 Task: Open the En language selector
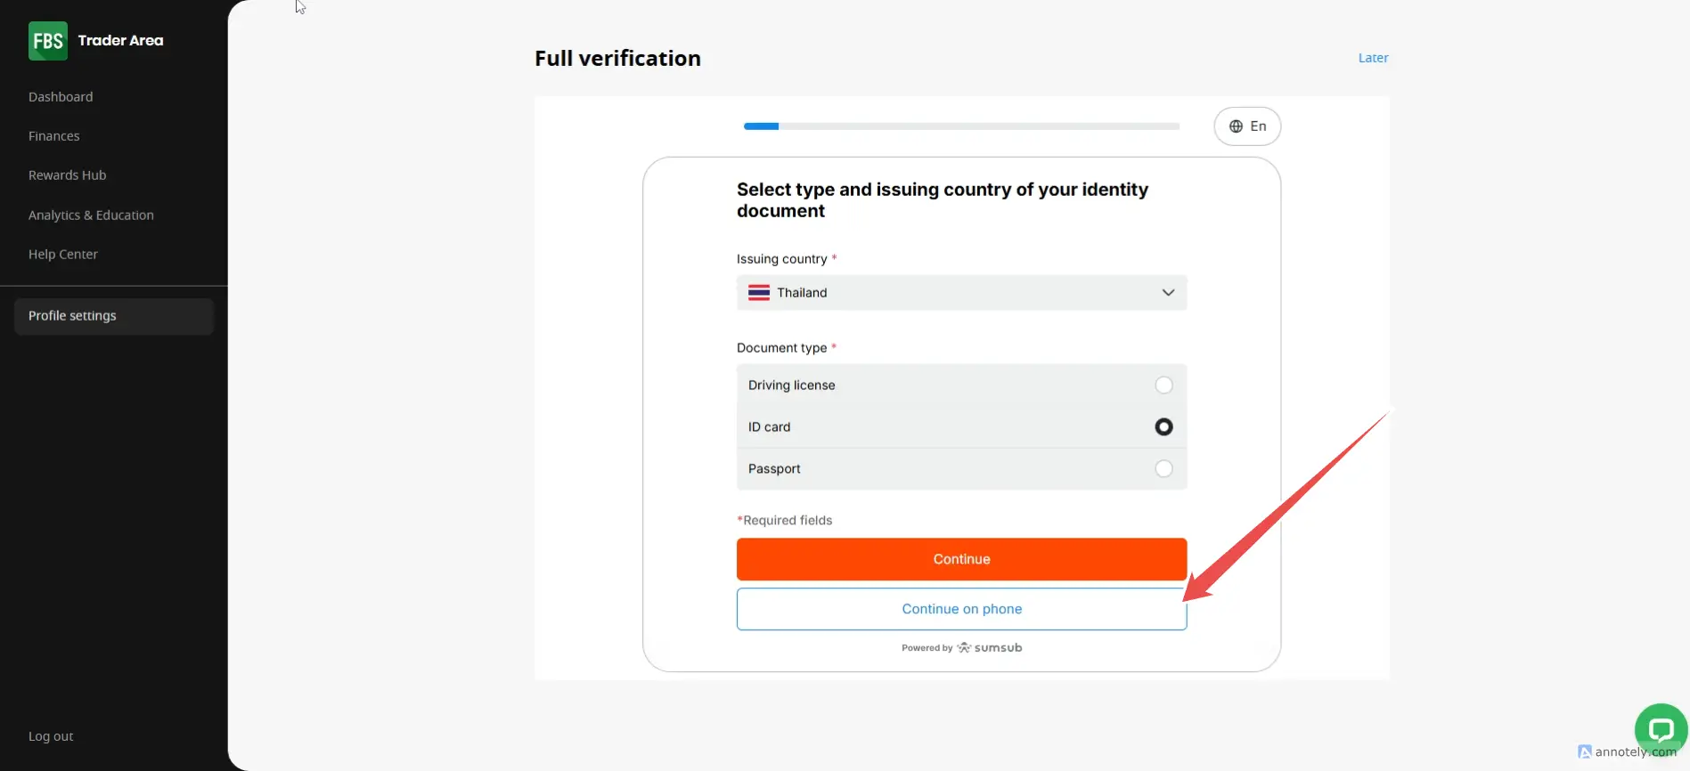pos(1248,126)
